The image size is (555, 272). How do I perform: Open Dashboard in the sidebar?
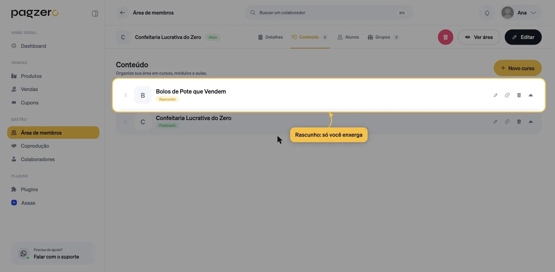click(x=53, y=46)
